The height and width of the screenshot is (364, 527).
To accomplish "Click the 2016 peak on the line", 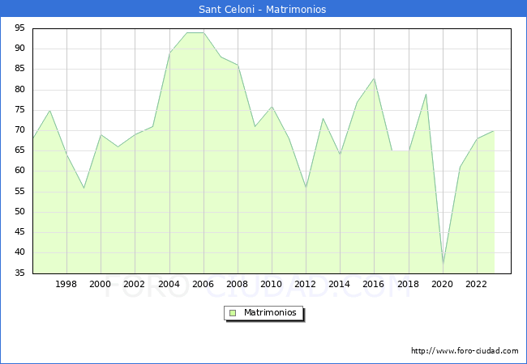I will [x=374, y=78].
